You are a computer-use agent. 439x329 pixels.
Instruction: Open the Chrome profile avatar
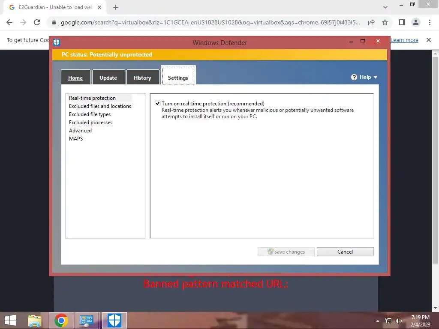416,22
